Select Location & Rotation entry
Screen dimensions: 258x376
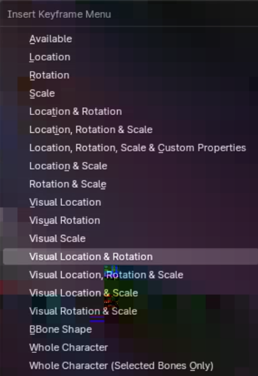[130, 111]
